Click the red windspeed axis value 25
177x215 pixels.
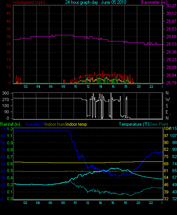coord(8,44)
